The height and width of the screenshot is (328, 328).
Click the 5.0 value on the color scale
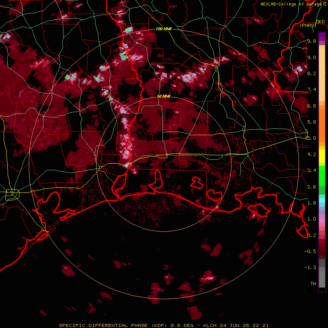[x=312, y=138]
